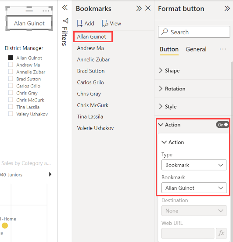The width and height of the screenshot is (233, 242).
Task: Open the Destination dropdown
Action: coord(194,210)
